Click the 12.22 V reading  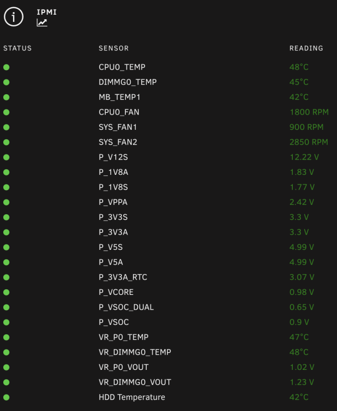pos(304,157)
